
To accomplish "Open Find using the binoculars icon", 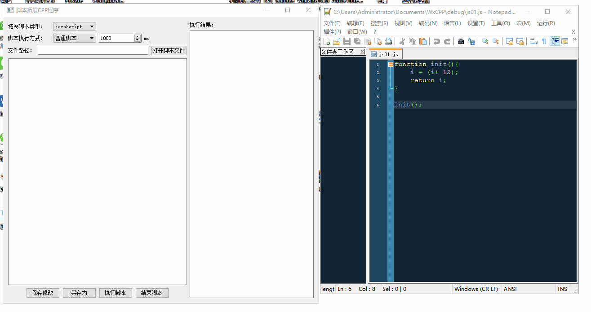I will click(461, 41).
